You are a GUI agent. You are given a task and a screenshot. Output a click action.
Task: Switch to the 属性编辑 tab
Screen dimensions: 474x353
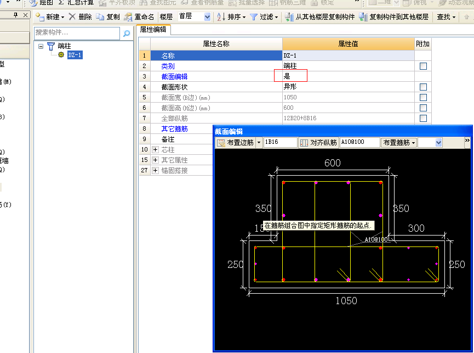point(153,29)
